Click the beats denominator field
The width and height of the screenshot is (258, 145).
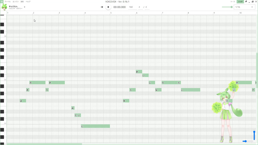point(147,7)
